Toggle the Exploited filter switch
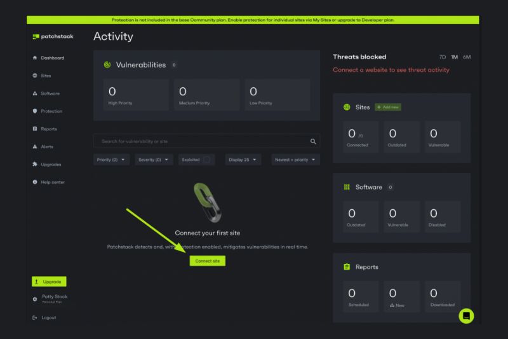Screen dimensions: 508x339 click(x=207, y=160)
